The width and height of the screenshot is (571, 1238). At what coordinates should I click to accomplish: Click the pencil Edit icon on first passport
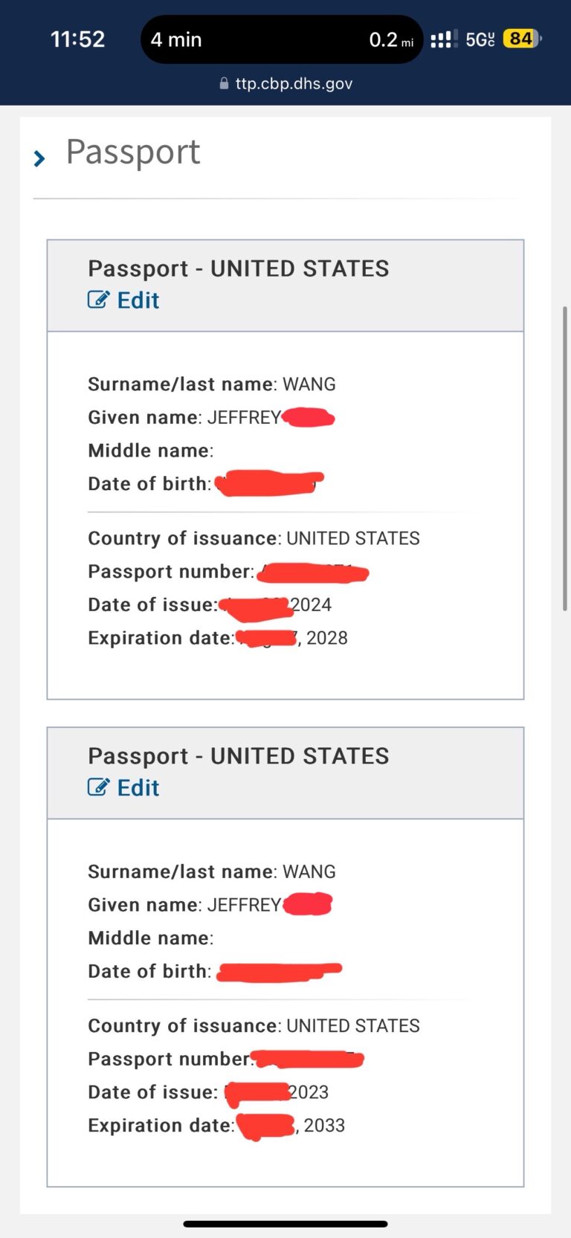99,300
